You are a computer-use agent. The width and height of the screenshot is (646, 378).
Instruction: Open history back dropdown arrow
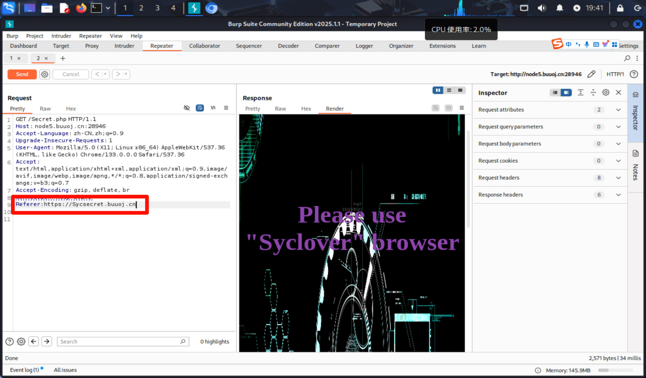point(105,74)
